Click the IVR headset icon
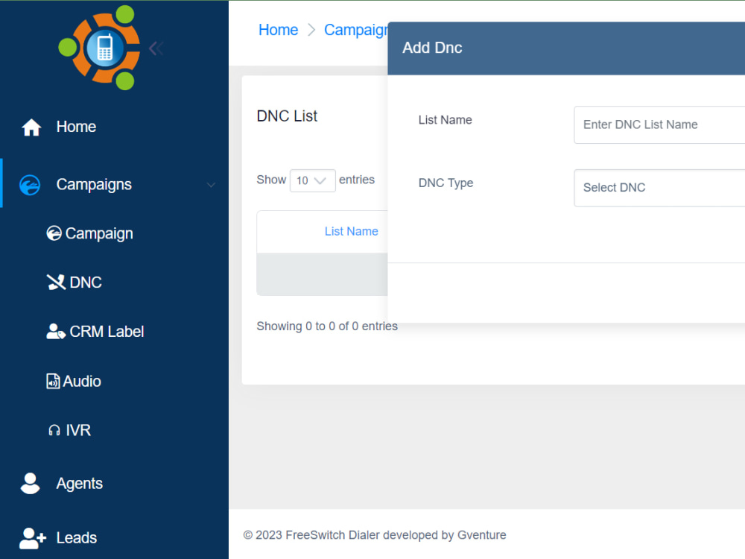The height and width of the screenshot is (559, 745). click(54, 430)
